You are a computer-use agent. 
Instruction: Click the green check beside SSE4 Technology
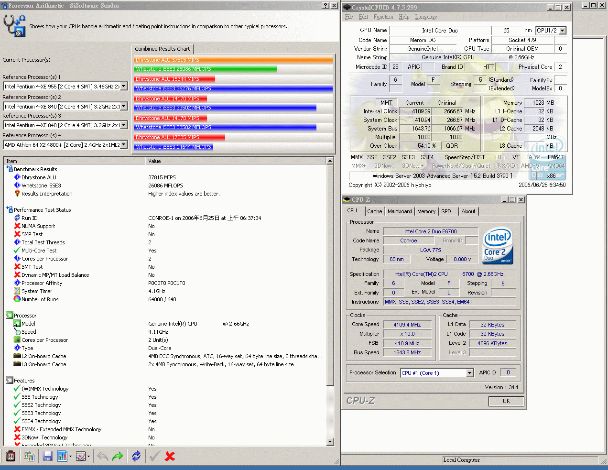coord(17,421)
